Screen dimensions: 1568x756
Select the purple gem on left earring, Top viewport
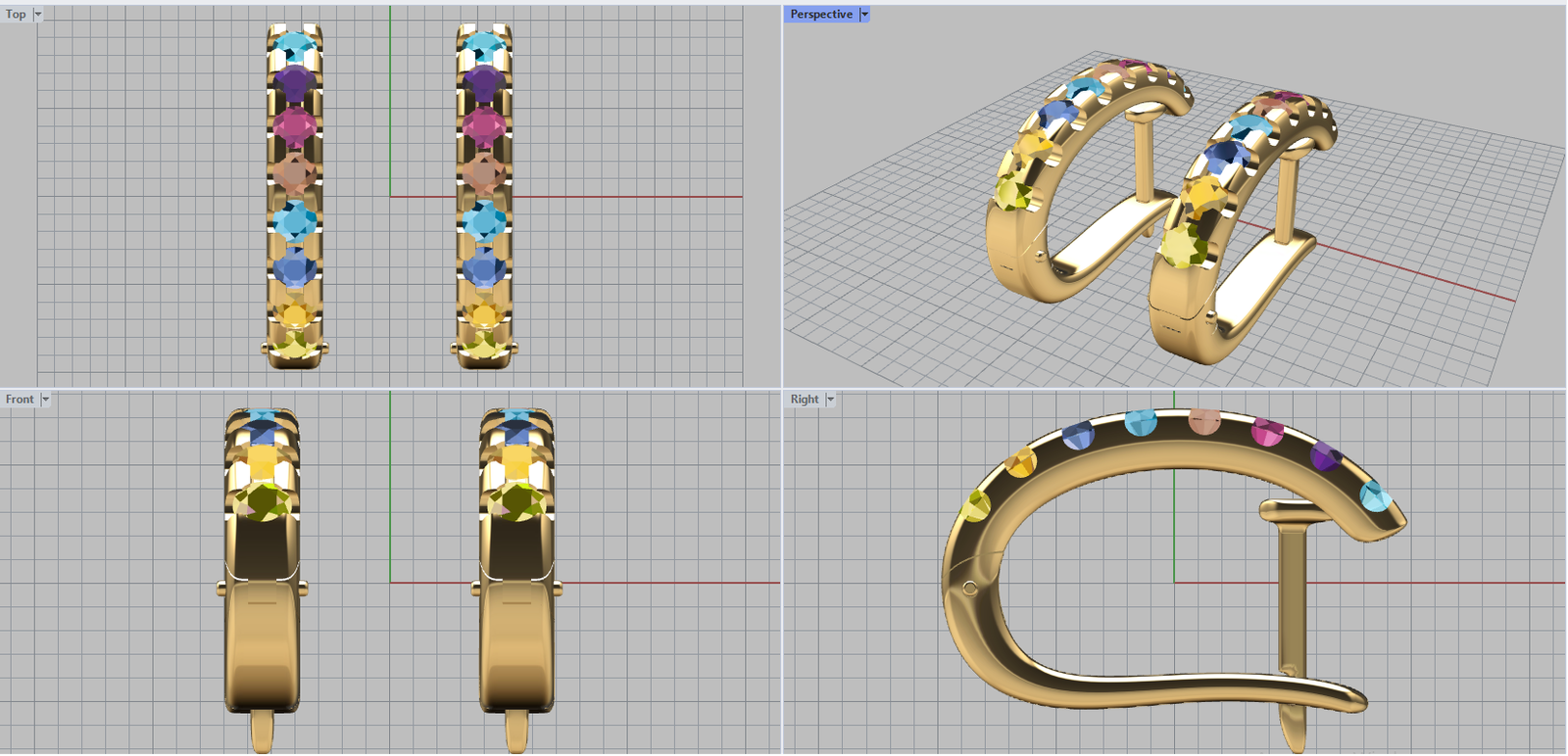[x=294, y=84]
